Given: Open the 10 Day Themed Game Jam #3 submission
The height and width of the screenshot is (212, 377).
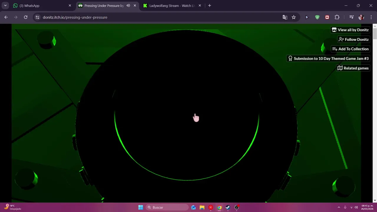Looking at the screenshot, I should [328, 59].
